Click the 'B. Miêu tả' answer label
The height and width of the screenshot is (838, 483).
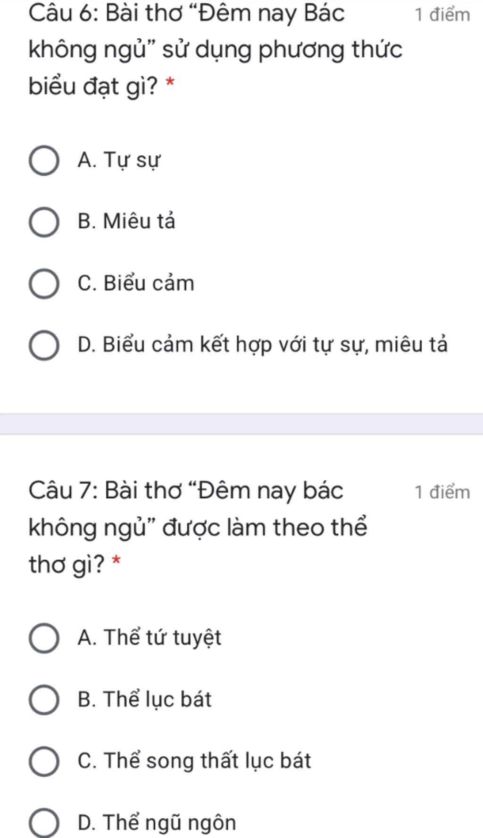tap(126, 221)
